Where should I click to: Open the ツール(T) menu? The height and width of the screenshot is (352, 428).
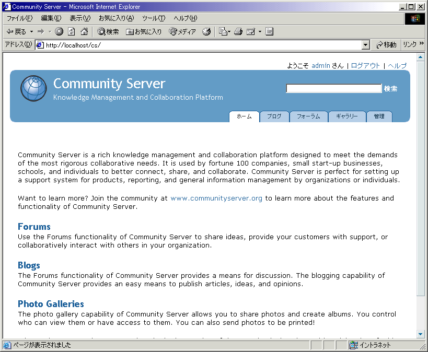[154, 18]
